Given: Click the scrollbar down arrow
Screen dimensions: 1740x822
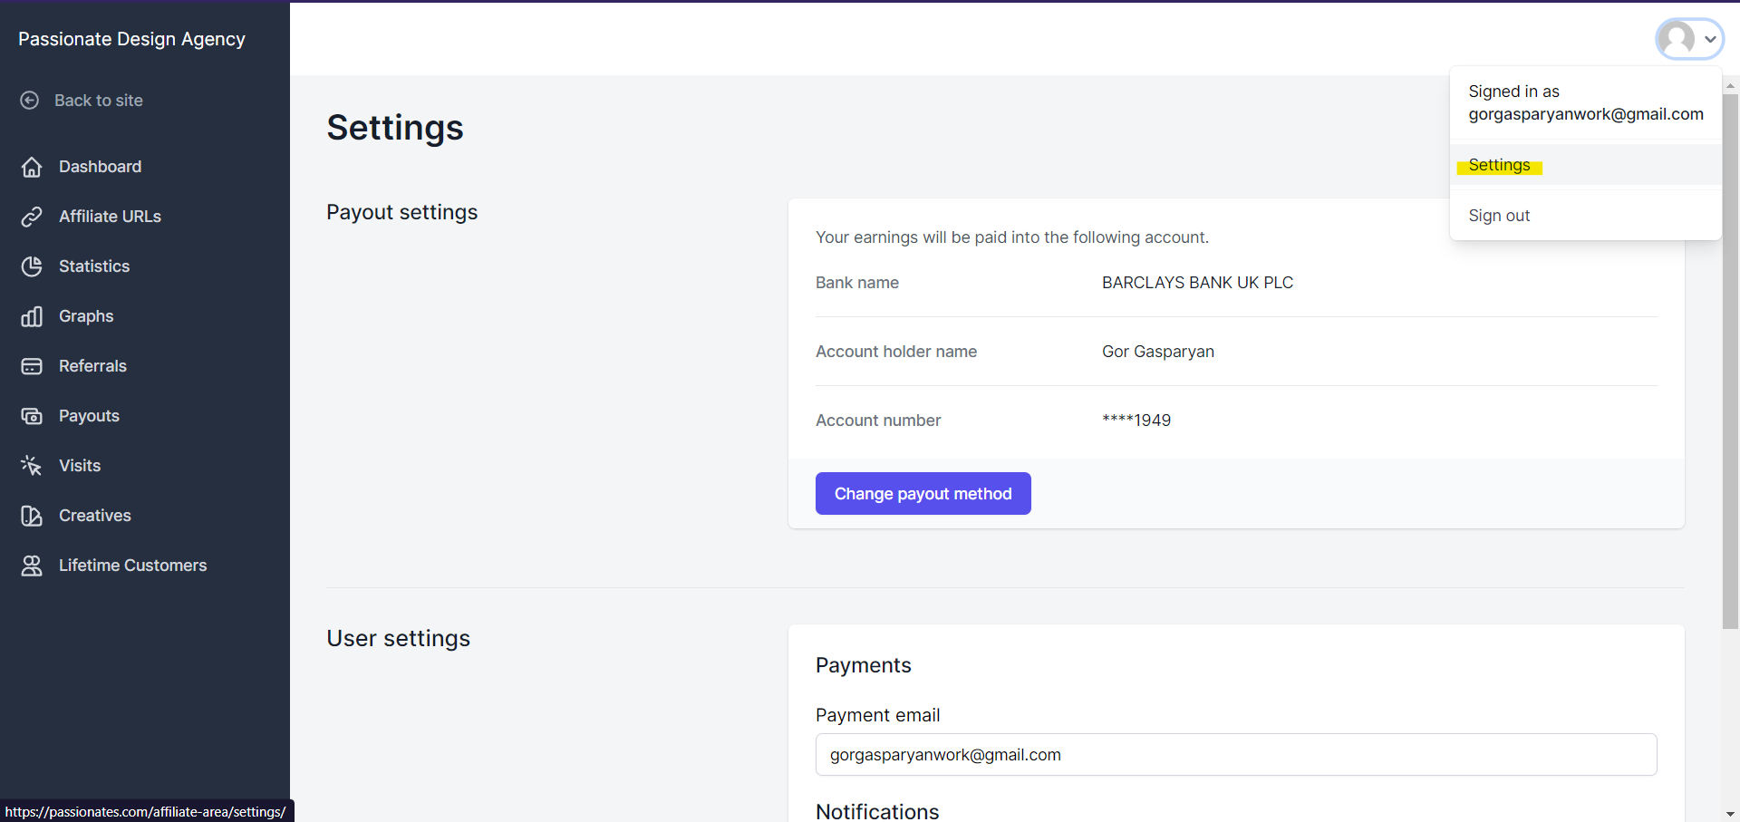Looking at the screenshot, I should point(1730,814).
